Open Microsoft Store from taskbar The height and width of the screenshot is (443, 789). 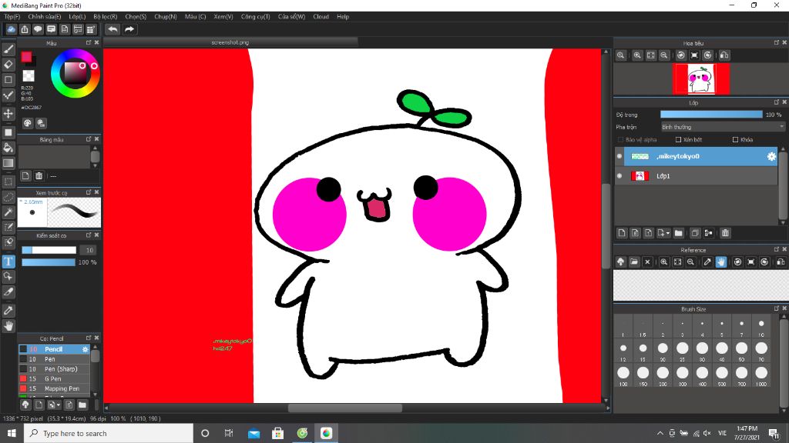pyautogui.click(x=277, y=433)
